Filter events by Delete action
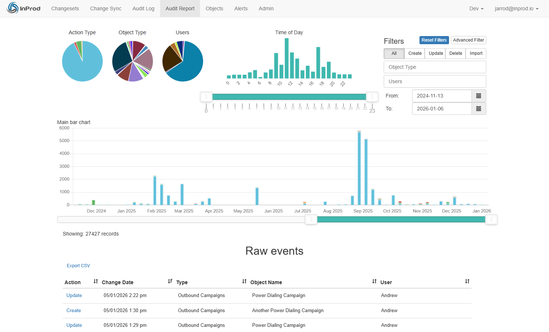The image size is (549, 332). [x=456, y=53]
